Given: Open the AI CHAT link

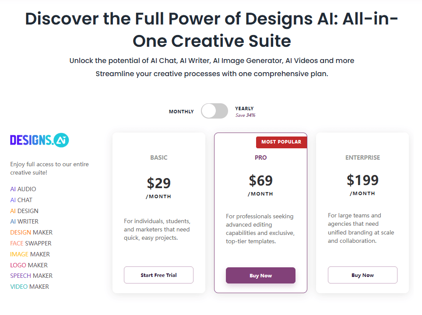Looking at the screenshot, I should pyautogui.click(x=21, y=200).
